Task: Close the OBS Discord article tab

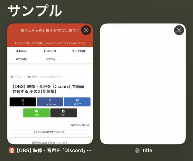Action: 86,30
